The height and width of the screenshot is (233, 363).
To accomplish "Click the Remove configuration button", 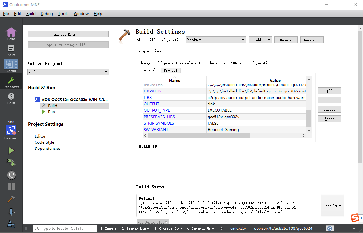I will click(x=286, y=40).
